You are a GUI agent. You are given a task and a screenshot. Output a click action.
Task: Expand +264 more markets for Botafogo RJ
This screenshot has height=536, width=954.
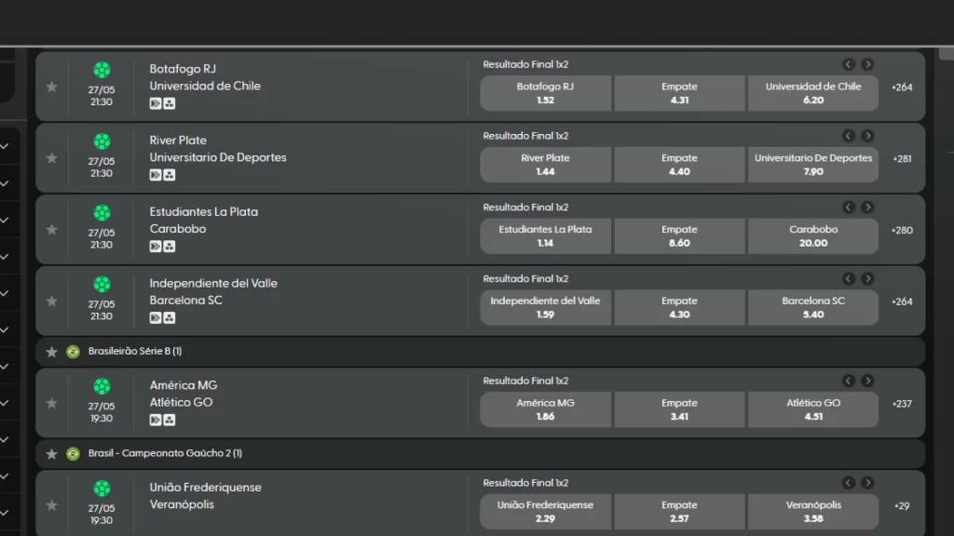tap(902, 87)
